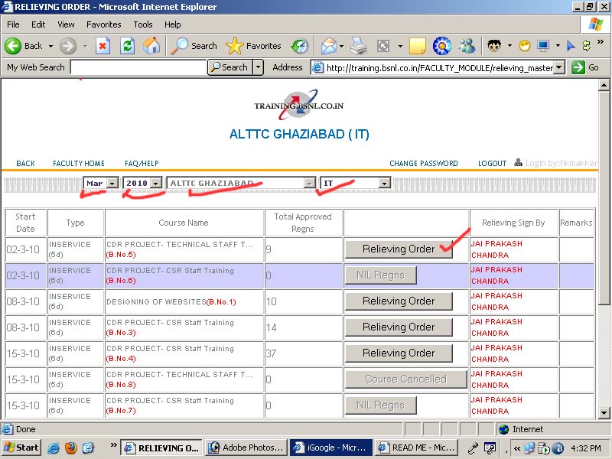Open the History clock icon
Image resolution: width=612 pixels, height=459 pixels.
(300, 47)
